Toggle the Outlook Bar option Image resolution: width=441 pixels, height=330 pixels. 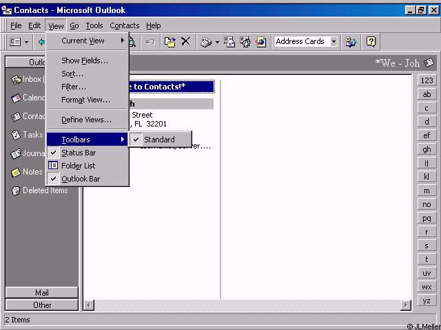(88, 179)
